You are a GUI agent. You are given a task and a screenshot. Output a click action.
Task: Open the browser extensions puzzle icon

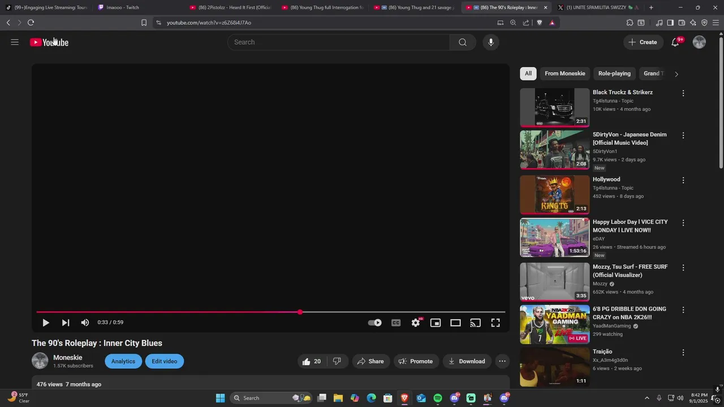630,23
